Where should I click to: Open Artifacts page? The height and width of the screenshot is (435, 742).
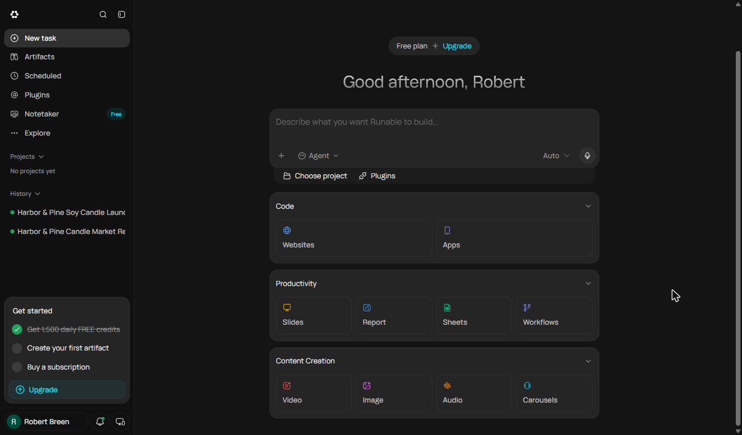67,57
